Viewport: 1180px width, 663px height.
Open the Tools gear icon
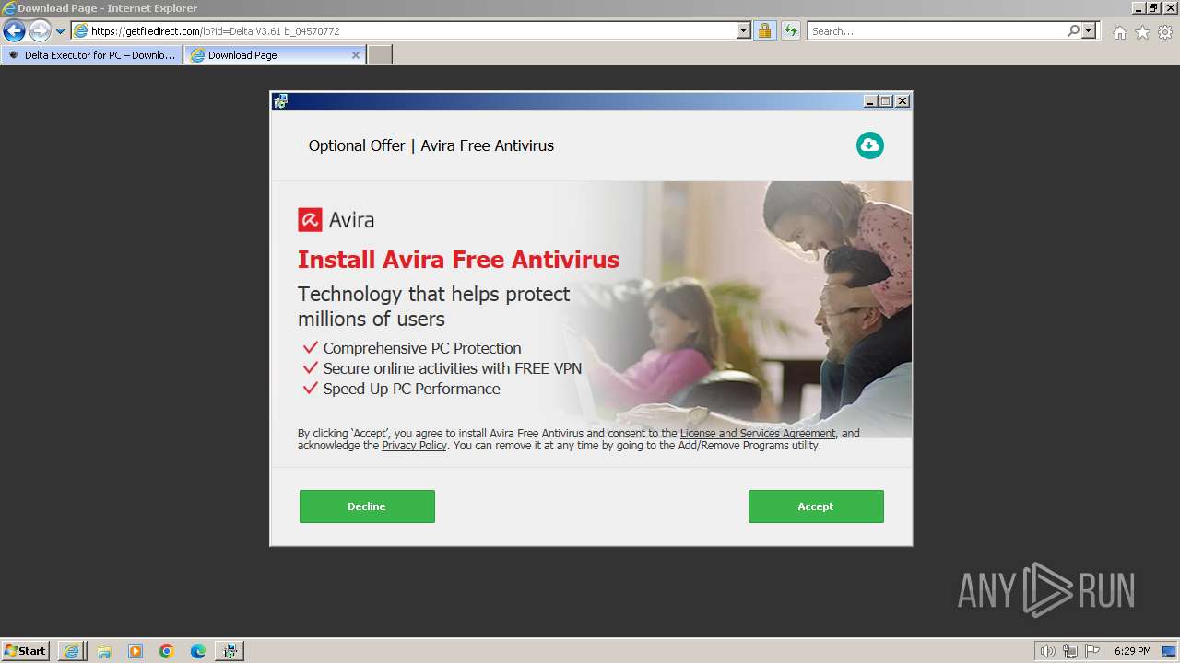[x=1165, y=32]
